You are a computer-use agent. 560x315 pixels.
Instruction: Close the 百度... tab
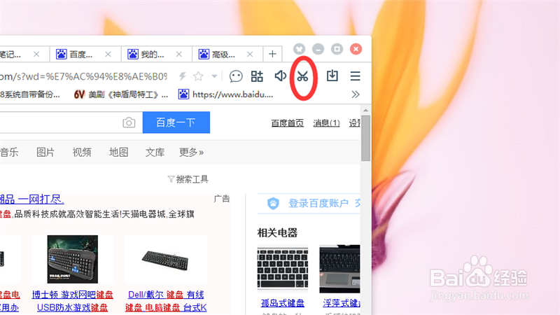108,55
